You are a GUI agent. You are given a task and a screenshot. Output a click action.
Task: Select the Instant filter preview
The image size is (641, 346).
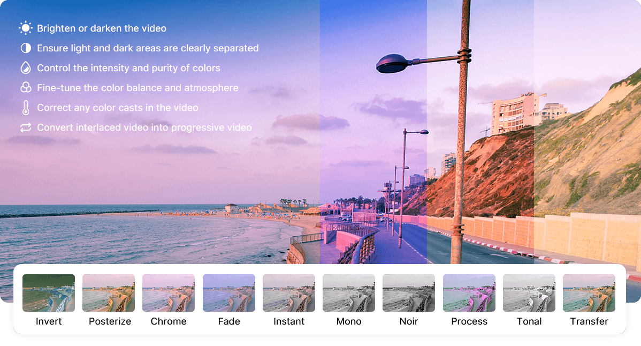[289, 293]
